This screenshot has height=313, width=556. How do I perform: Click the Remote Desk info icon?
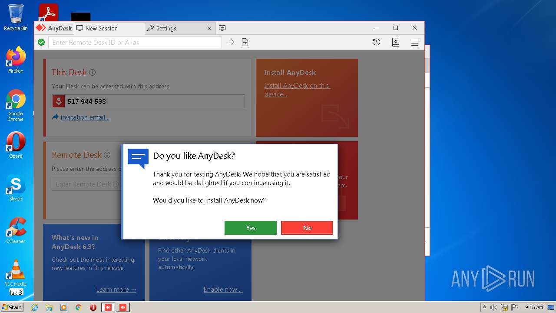click(x=107, y=155)
